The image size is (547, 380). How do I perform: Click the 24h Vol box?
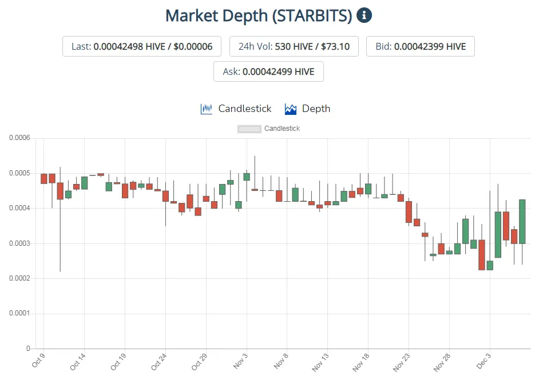click(294, 46)
